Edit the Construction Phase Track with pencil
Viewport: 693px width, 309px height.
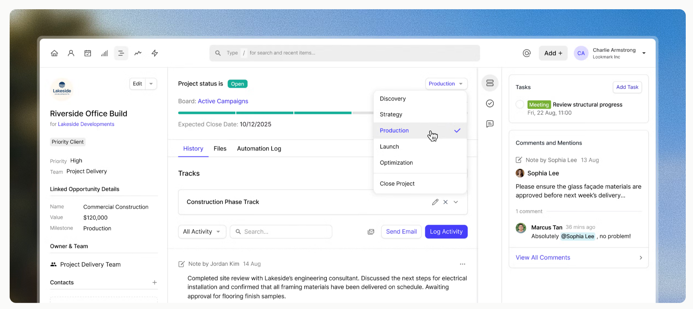click(435, 202)
